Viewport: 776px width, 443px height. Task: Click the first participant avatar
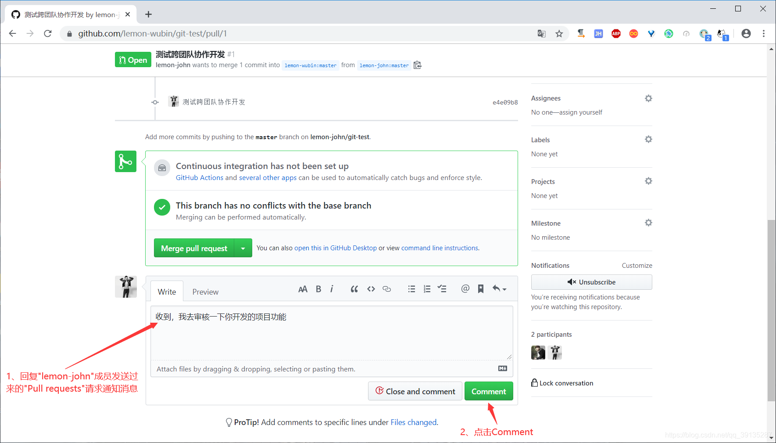click(538, 353)
